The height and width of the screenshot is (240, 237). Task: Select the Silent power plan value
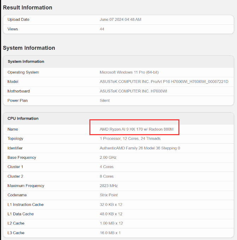(x=105, y=101)
